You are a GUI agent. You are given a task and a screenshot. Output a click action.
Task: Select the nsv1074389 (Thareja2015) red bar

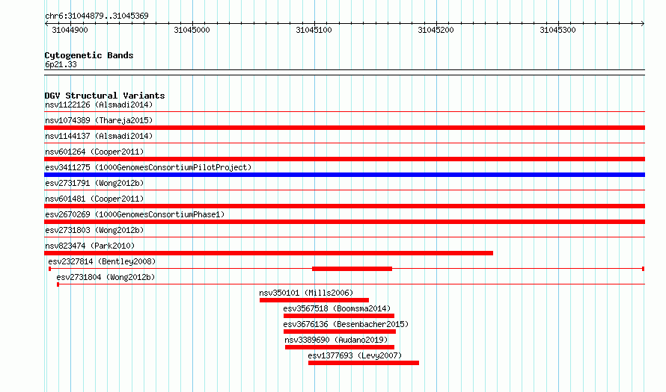(344, 128)
